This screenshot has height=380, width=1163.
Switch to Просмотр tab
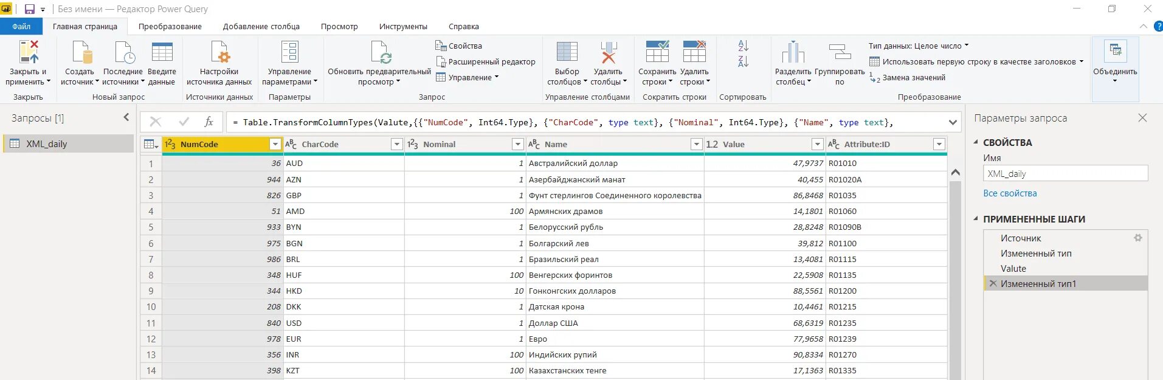click(339, 26)
